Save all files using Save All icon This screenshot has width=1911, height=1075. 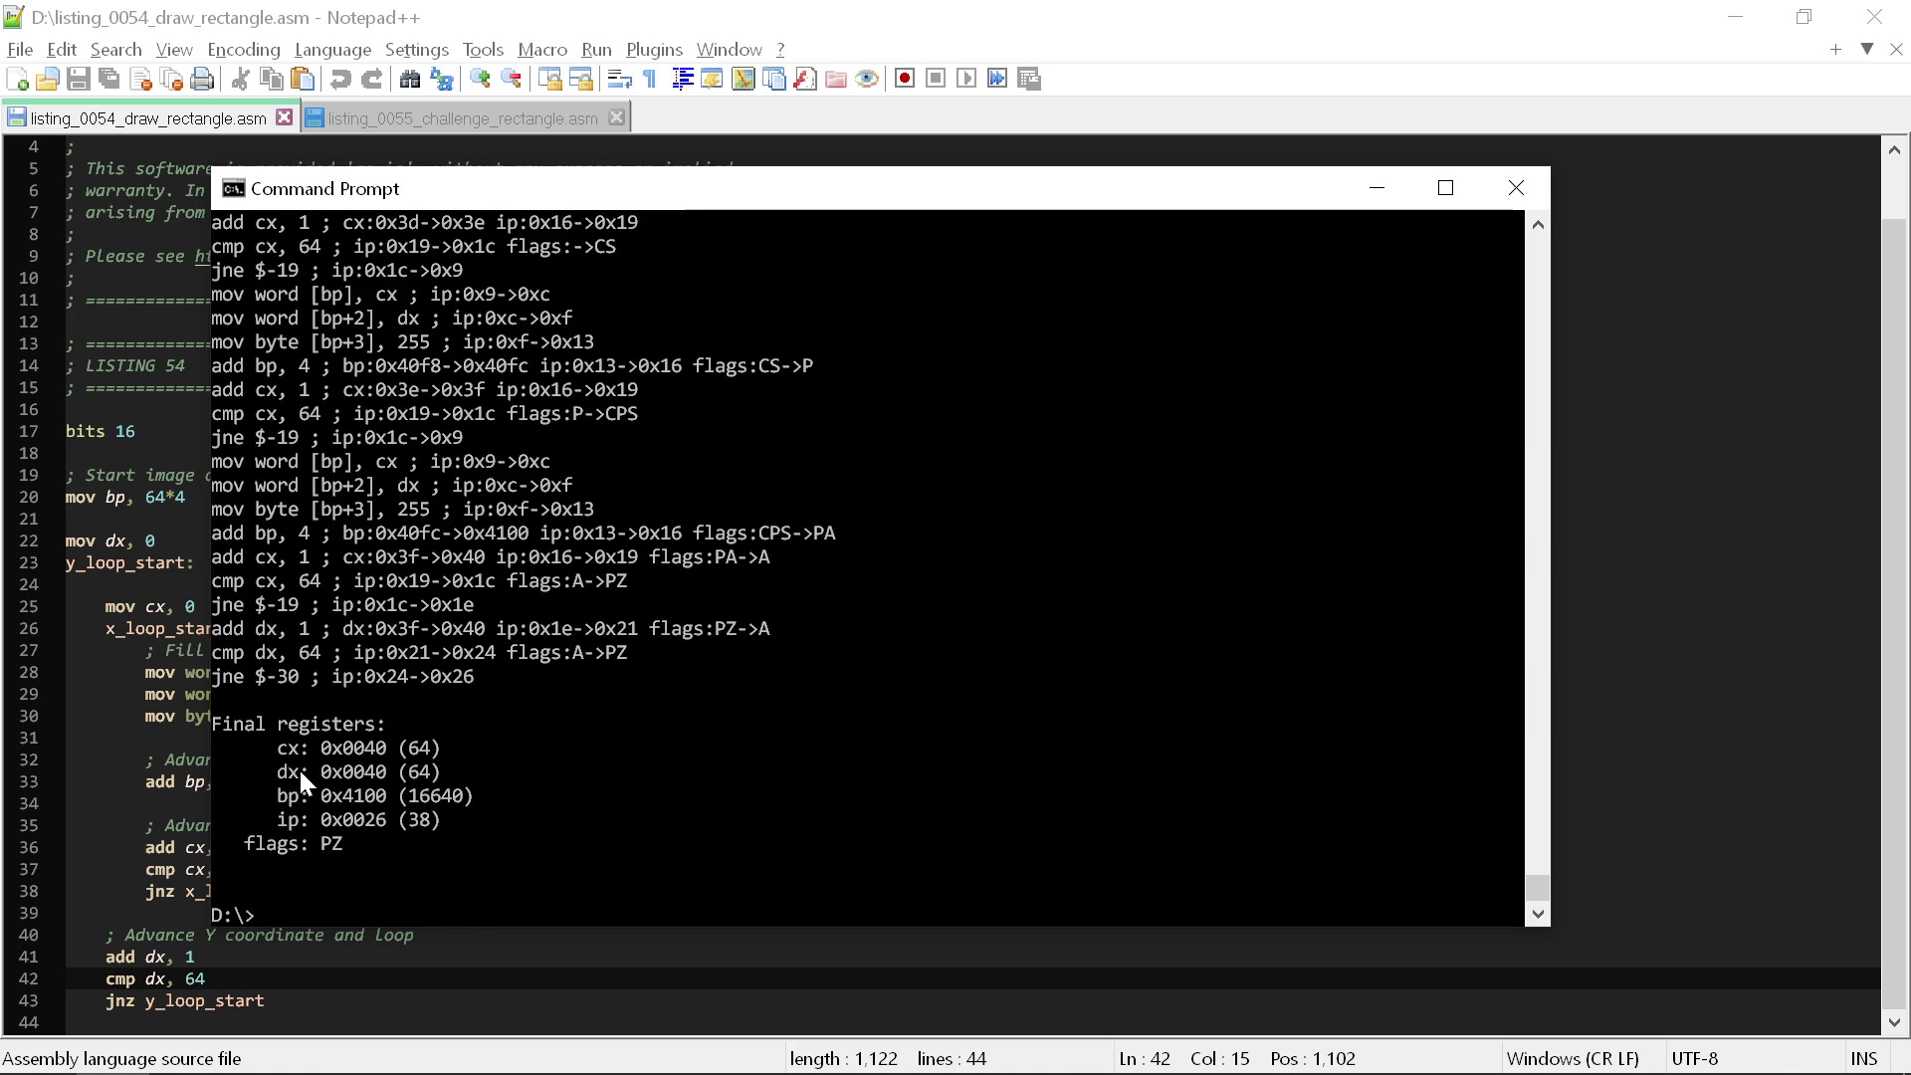pyautogui.click(x=109, y=79)
